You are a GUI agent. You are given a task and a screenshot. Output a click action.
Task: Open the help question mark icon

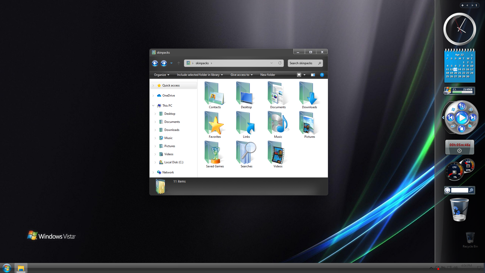tap(322, 75)
